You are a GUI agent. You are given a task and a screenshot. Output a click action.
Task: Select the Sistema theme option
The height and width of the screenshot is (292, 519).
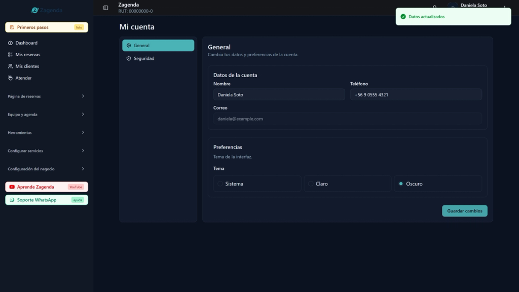coord(257,184)
